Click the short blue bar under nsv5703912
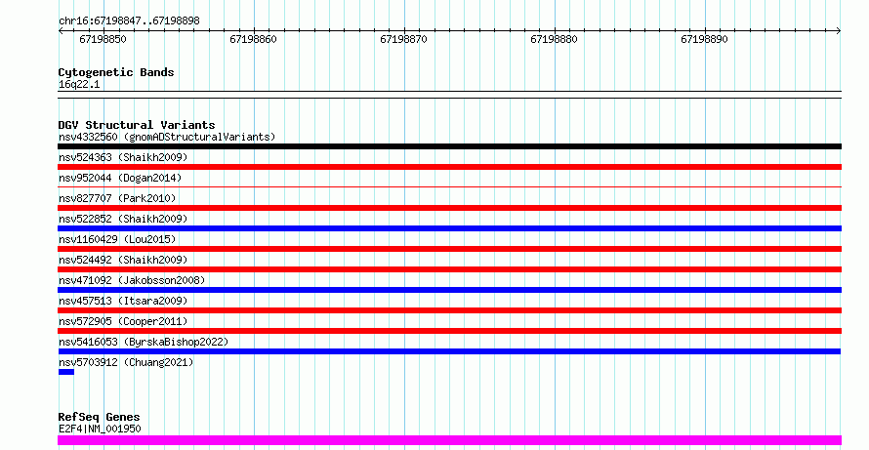869x450 pixels. 66,372
